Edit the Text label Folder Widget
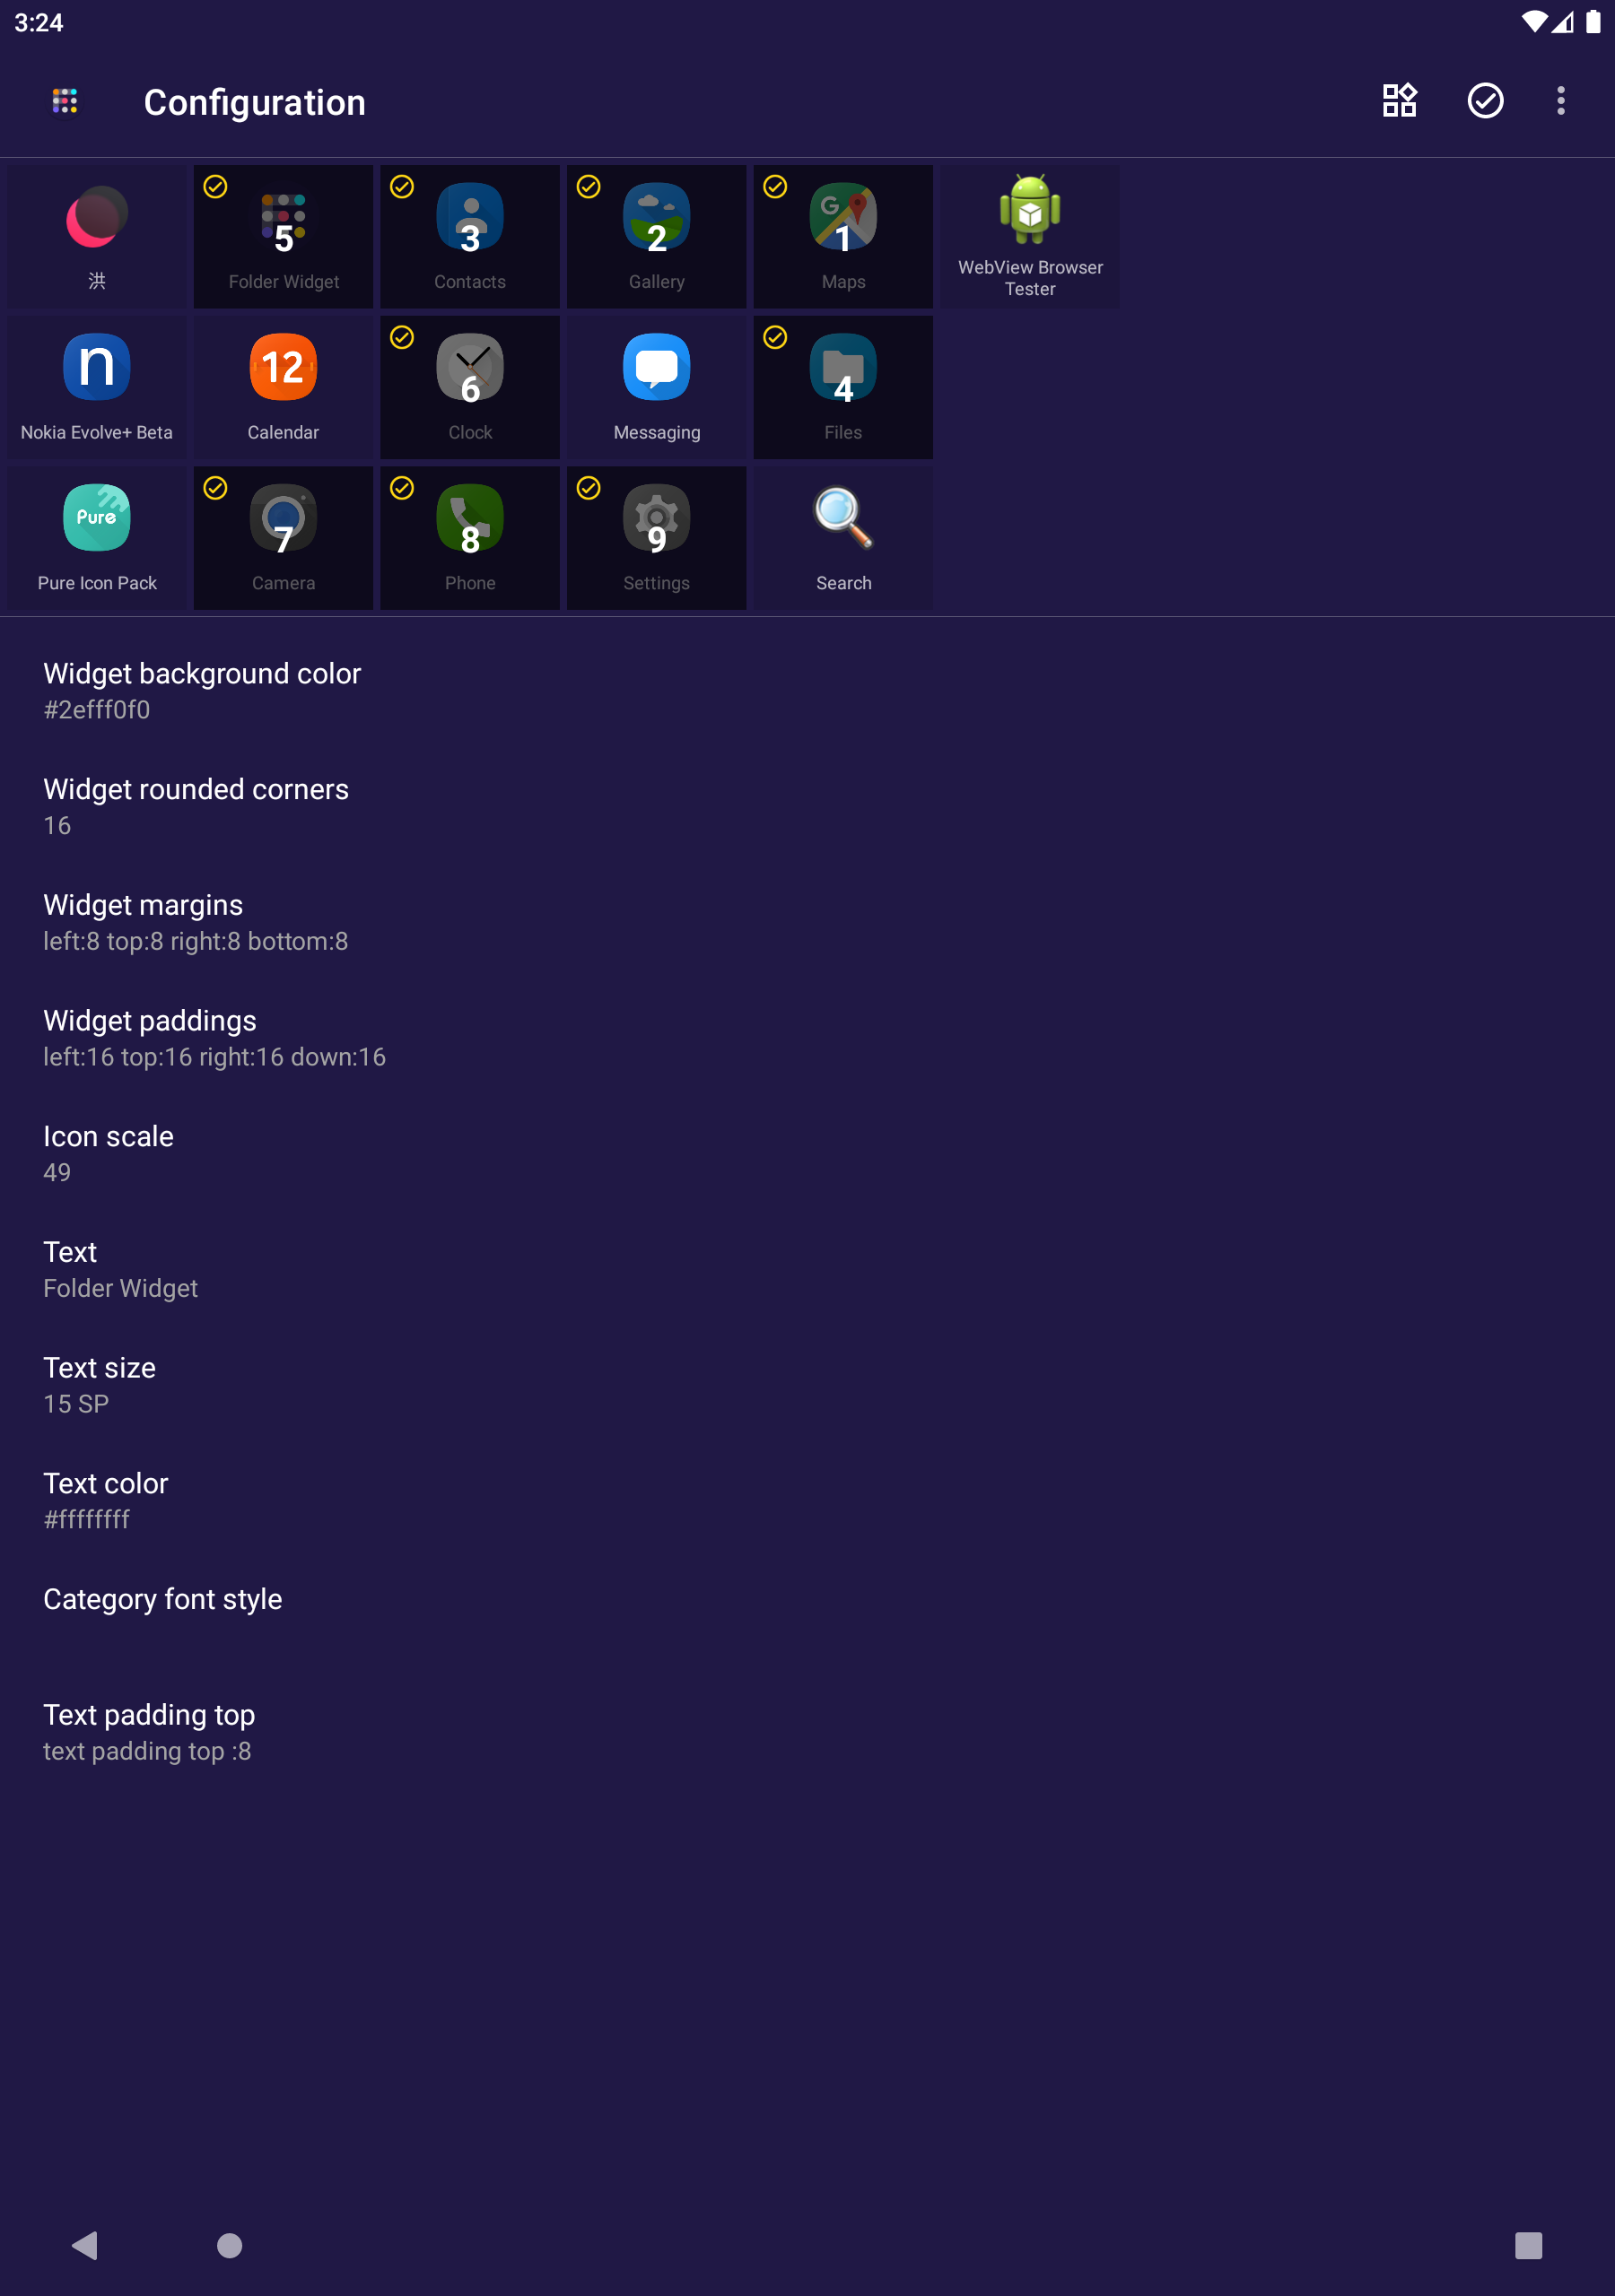1615x2296 pixels. click(807, 1269)
